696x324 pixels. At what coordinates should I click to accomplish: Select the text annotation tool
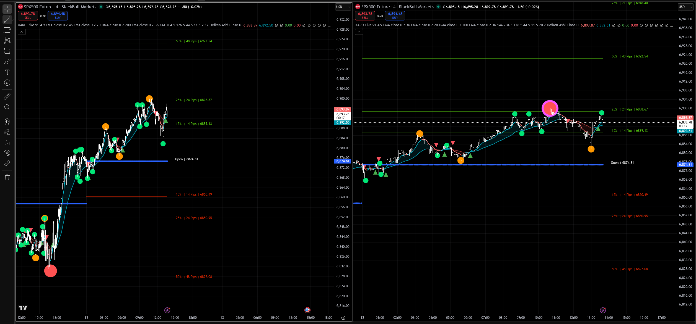[7, 72]
